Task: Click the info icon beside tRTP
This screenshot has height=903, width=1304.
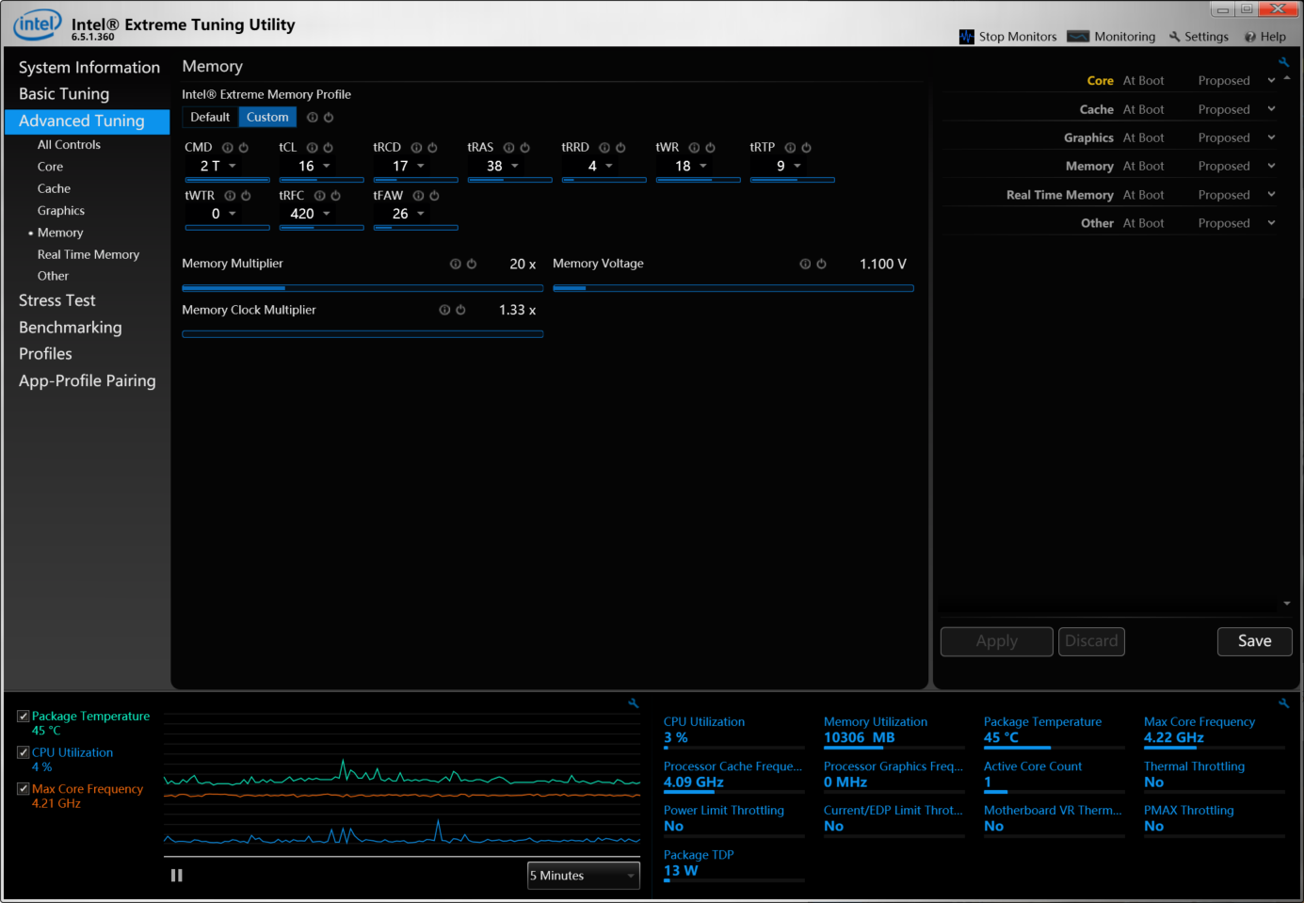Action: 791,148
